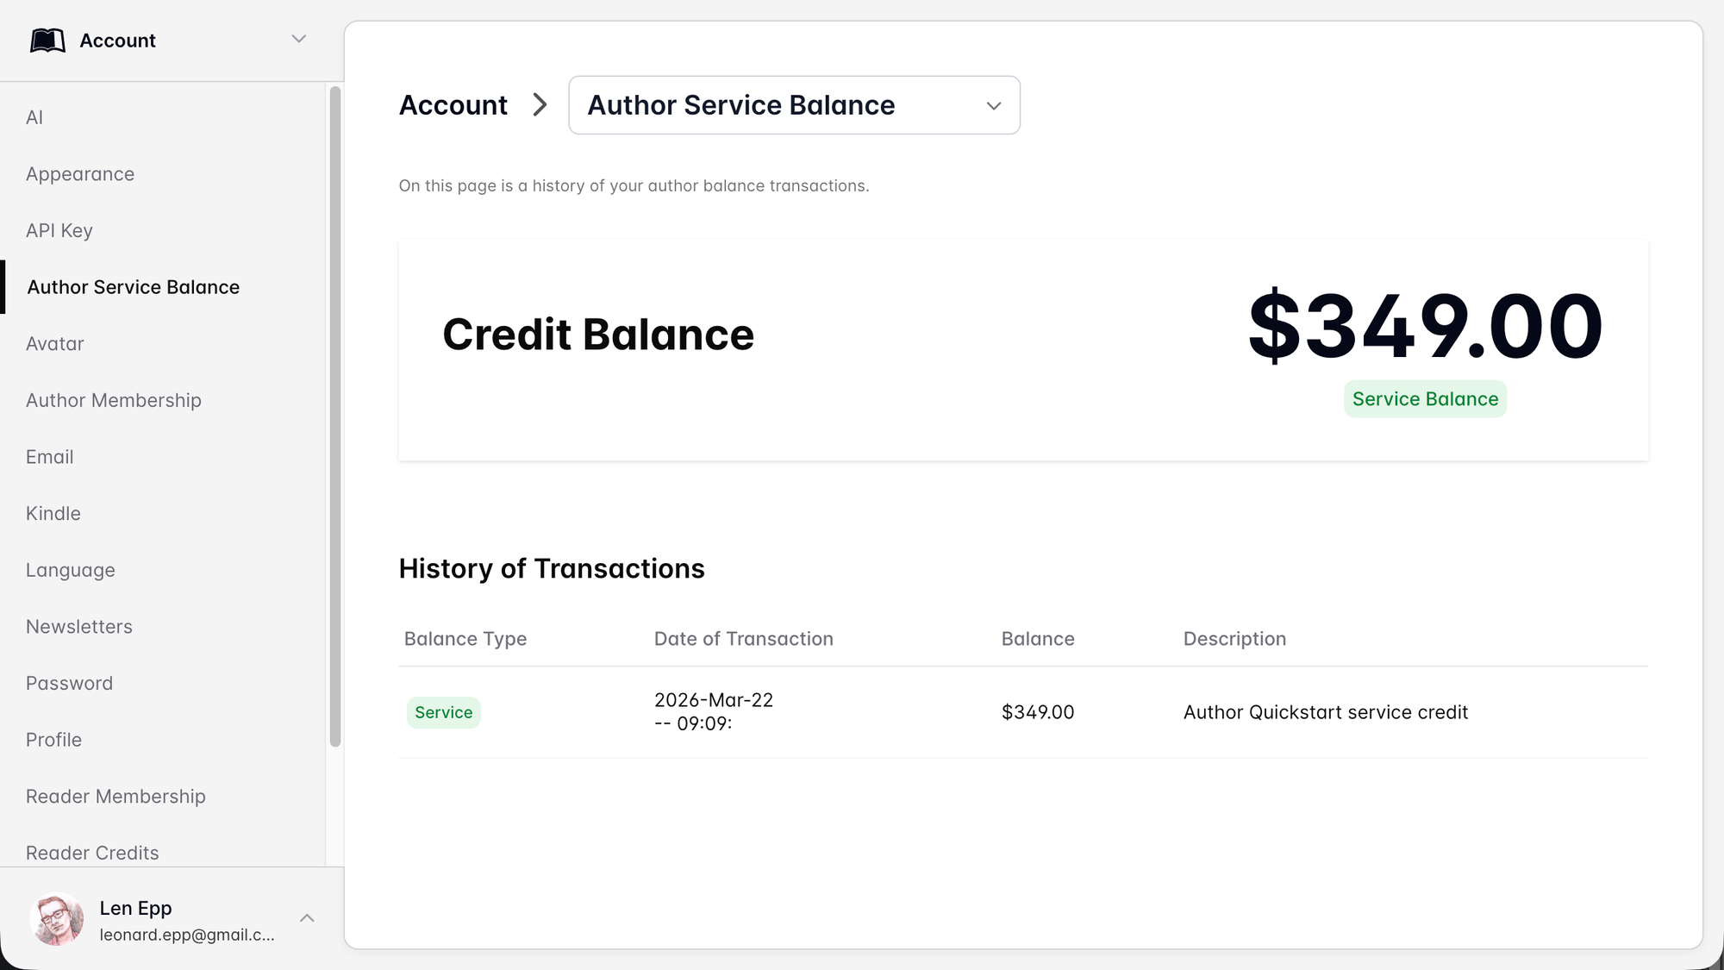Open the AI settings section
The height and width of the screenshot is (970, 1724).
click(x=34, y=117)
